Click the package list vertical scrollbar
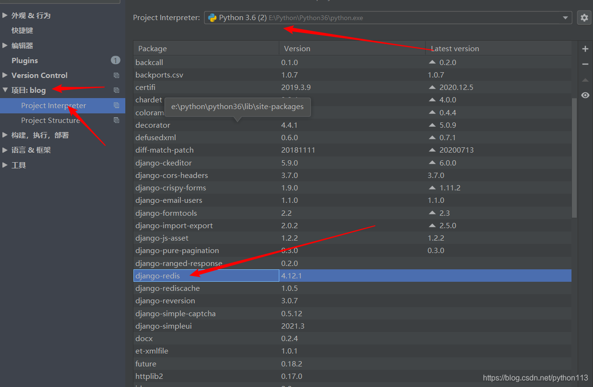The image size is (593, 387). (x=574, y=158)
